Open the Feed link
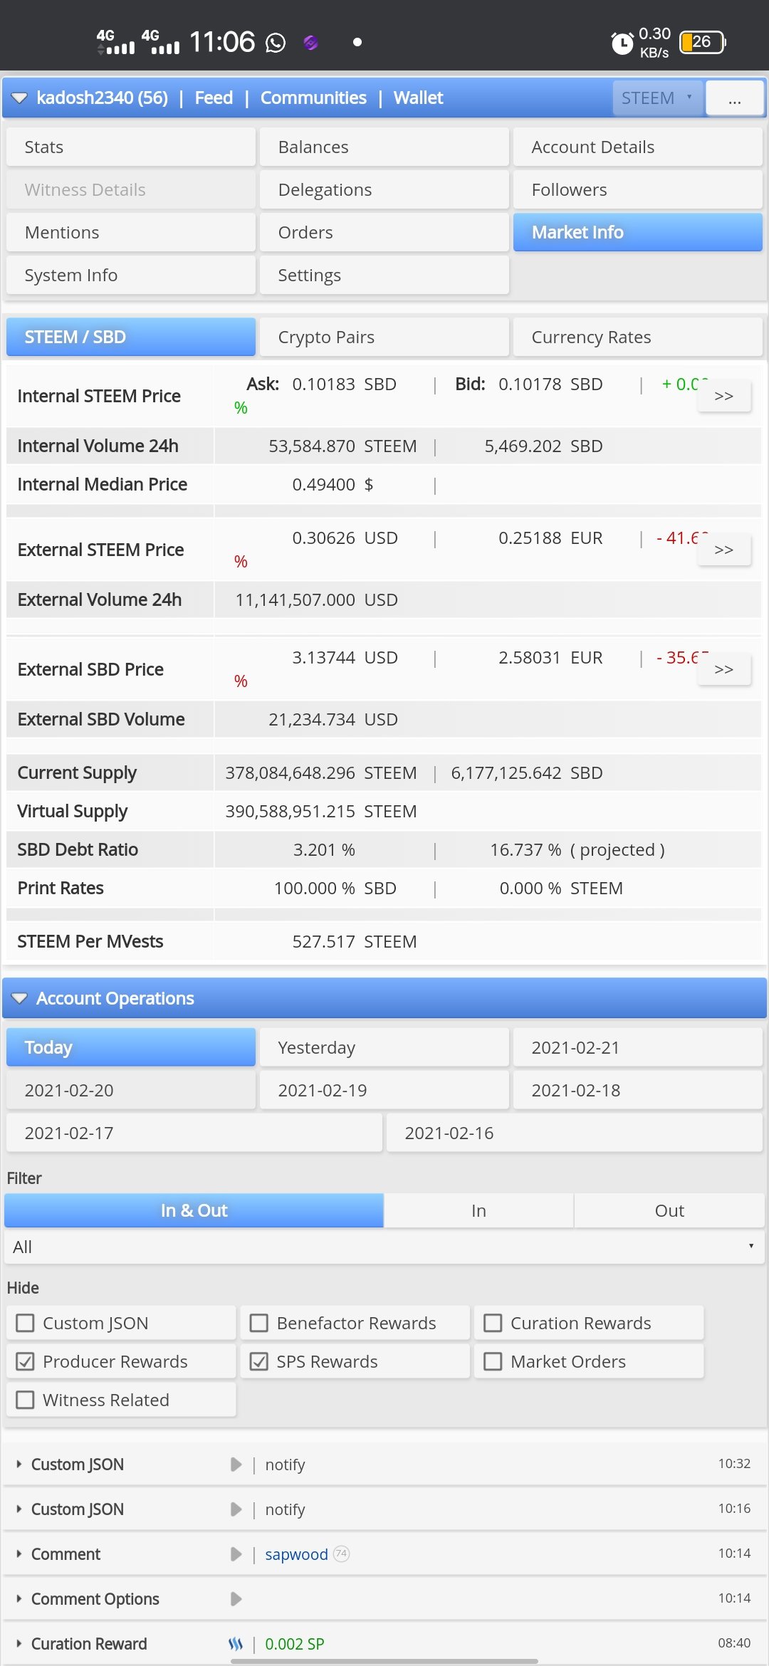 (x=214, y=98)
